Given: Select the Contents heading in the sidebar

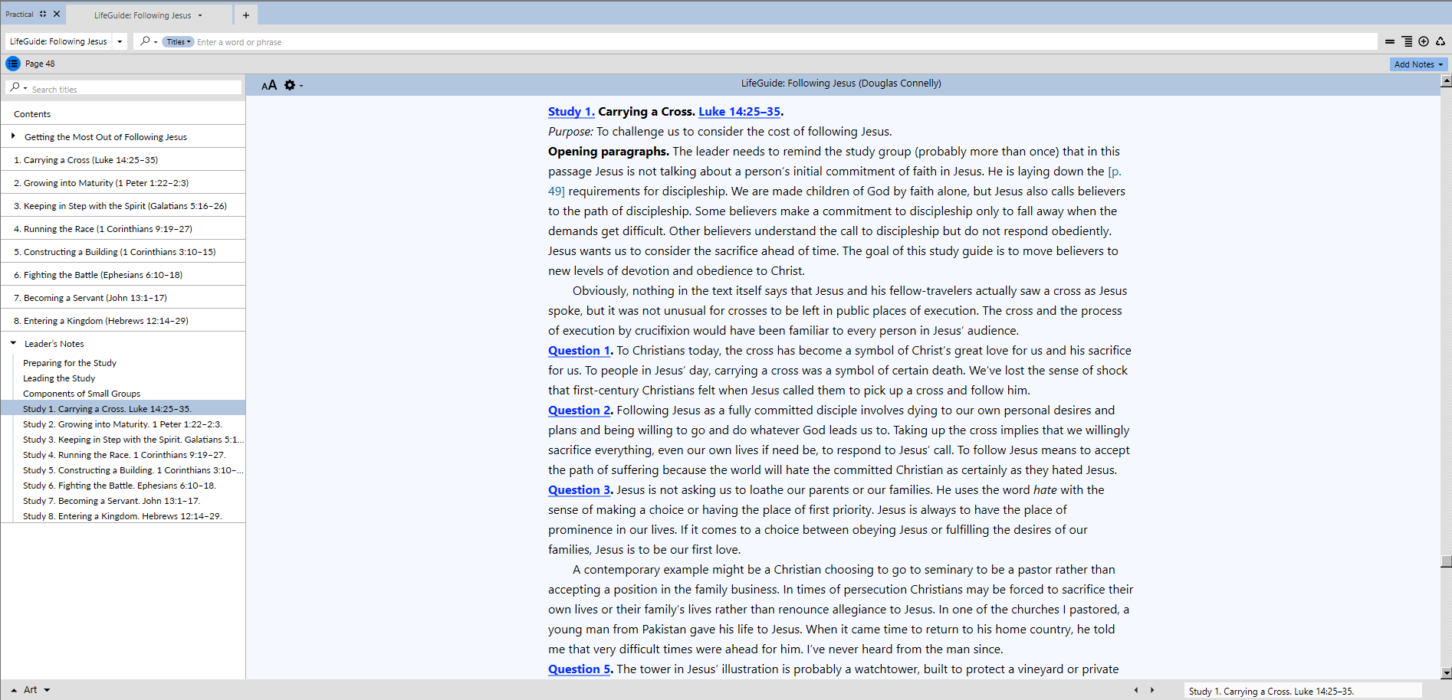Looking at the screenshot, I should [x=32, y=114].
